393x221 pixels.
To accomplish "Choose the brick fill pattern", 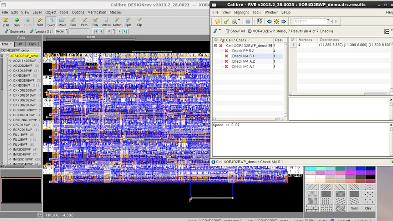I will tap(312, 208).
